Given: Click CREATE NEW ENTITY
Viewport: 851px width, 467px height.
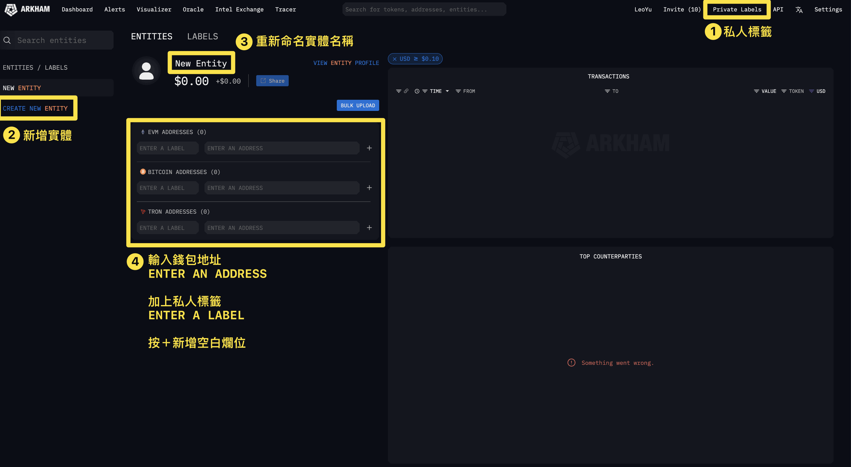Looking at the screenshot, I should [35, 108].
